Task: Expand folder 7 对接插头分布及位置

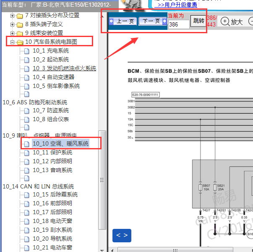Action: click(12, 16)
